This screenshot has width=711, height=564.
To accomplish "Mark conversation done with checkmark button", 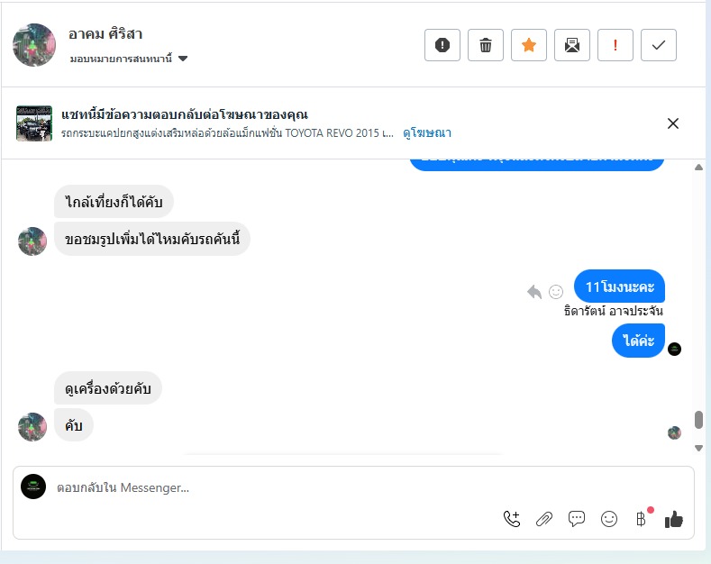I will (x=659, y=45).
